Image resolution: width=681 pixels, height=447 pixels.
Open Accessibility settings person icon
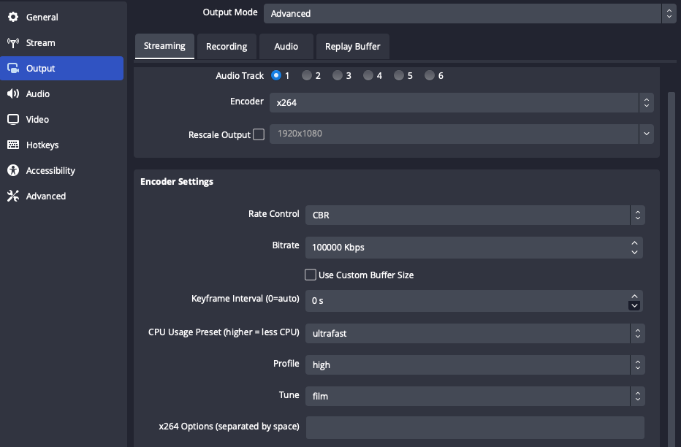point(12,170)
